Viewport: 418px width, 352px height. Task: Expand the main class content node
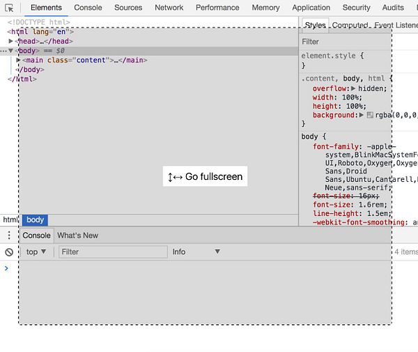tap(19, 61)
